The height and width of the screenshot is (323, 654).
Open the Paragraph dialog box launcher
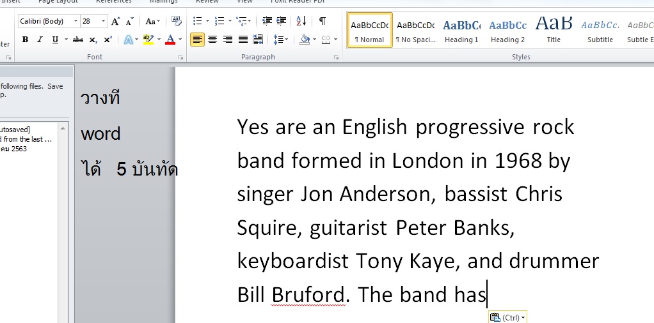click(x=336, y=57)
